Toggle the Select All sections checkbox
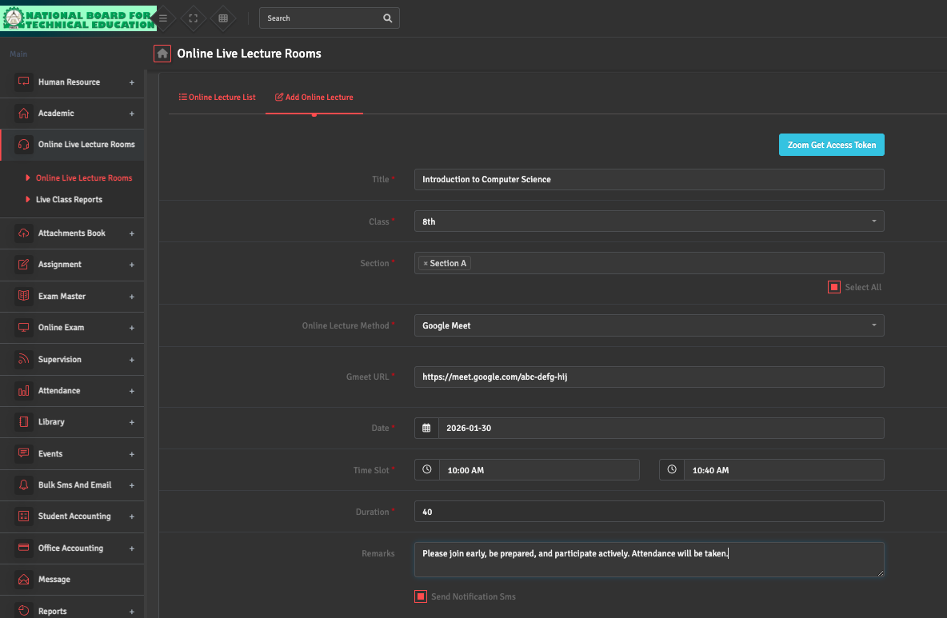The image size is (947, 618). click(834, 287)
